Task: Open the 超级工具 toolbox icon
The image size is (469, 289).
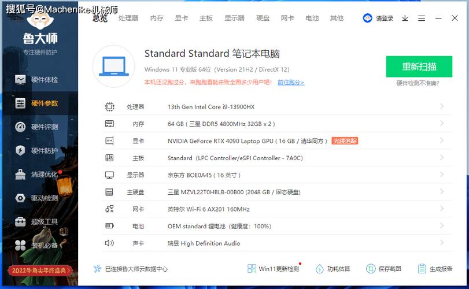Action: (x=20, y=221)
